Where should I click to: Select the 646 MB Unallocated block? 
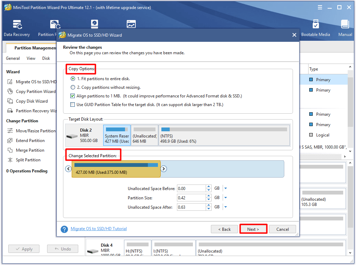pos(145,135)
